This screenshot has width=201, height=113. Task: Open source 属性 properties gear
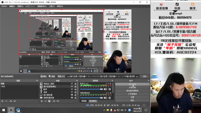(x=43, y=76)
